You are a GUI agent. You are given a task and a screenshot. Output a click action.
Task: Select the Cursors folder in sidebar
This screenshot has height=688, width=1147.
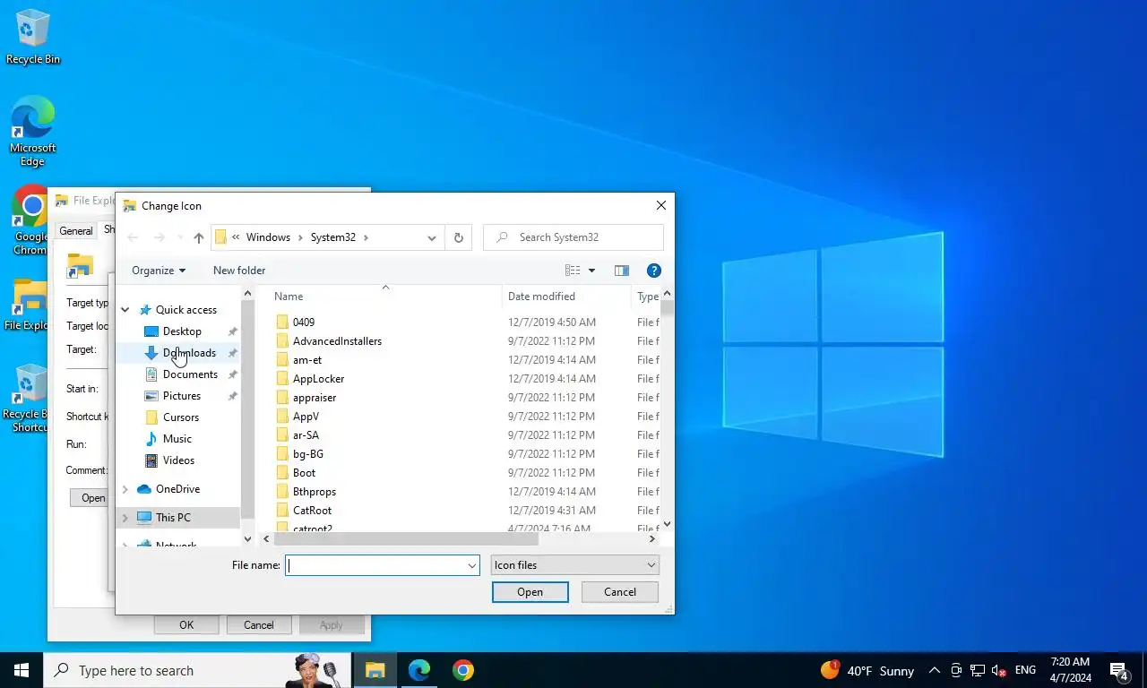[x=180, y=417]
